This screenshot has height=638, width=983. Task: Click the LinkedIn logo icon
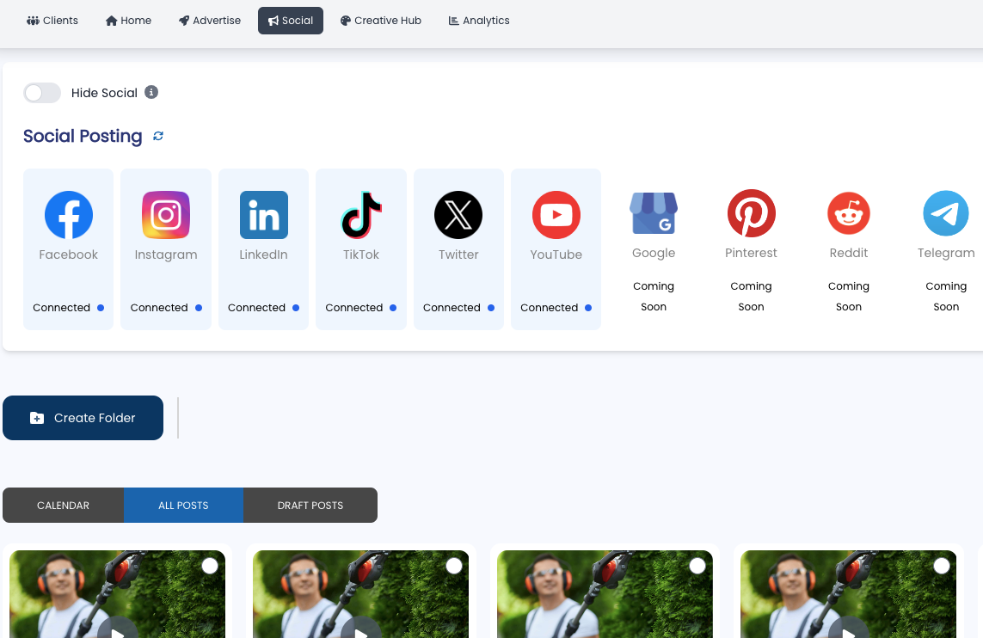[264, 215]
